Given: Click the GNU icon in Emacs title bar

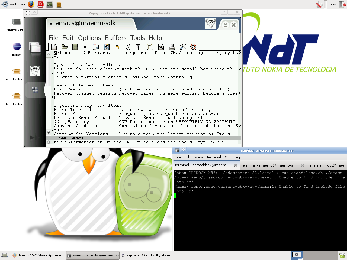Looking at the screenshot, I should click(x=210, y=24).
